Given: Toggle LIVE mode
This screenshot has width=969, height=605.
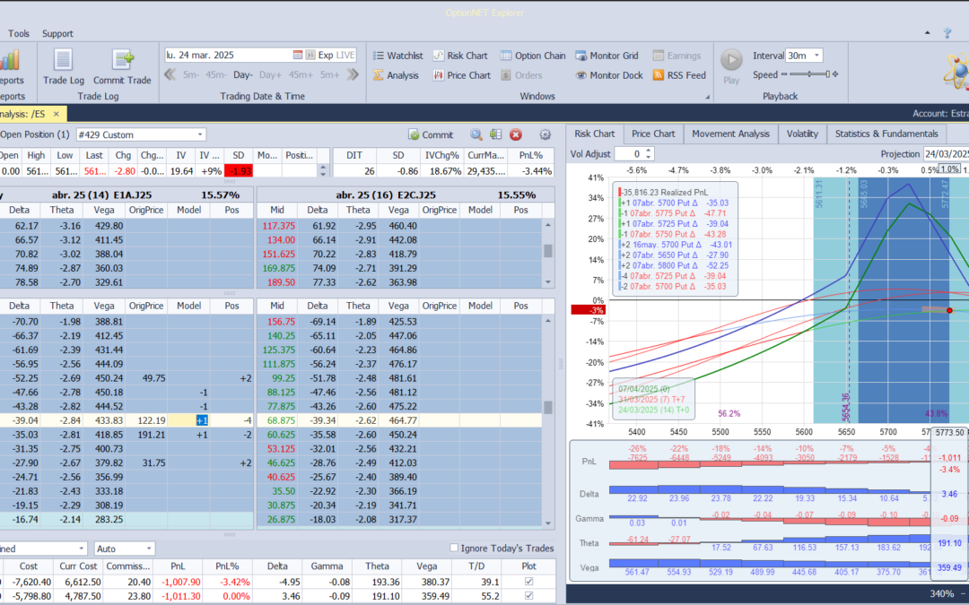Looking at the screenshot, I should [x=345, y=55].
